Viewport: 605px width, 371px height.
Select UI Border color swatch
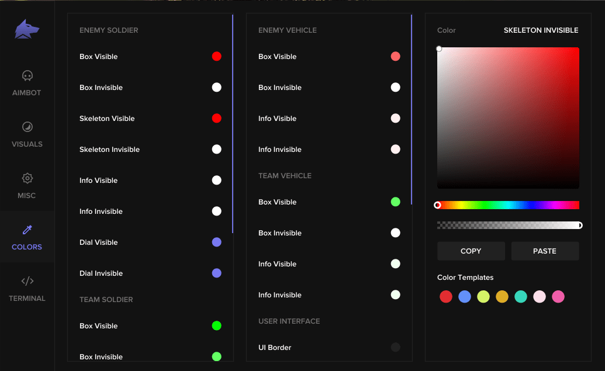point(396,347)
